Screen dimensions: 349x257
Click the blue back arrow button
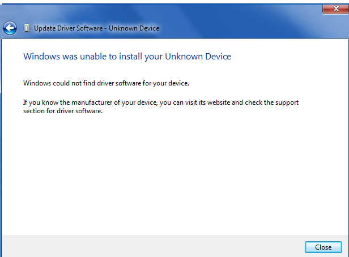[10, 28]
